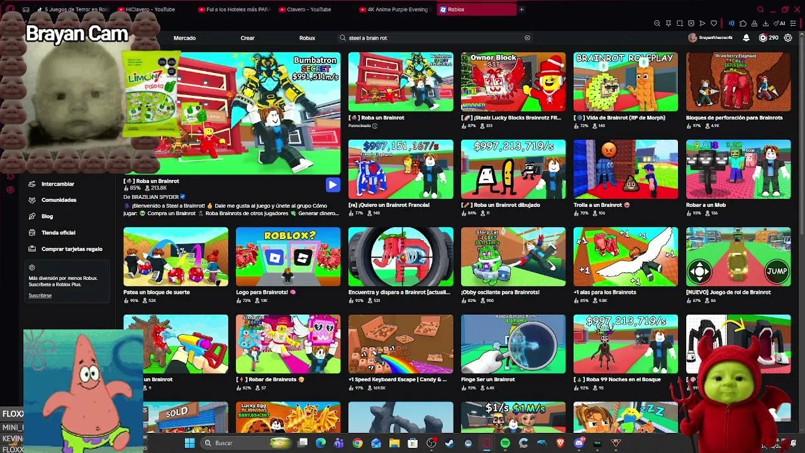This screenshot has width=805, height=453.
Task: Open Microsoft Teams from the taskbar
Action: pyautogui.click(x=340, y=443)
